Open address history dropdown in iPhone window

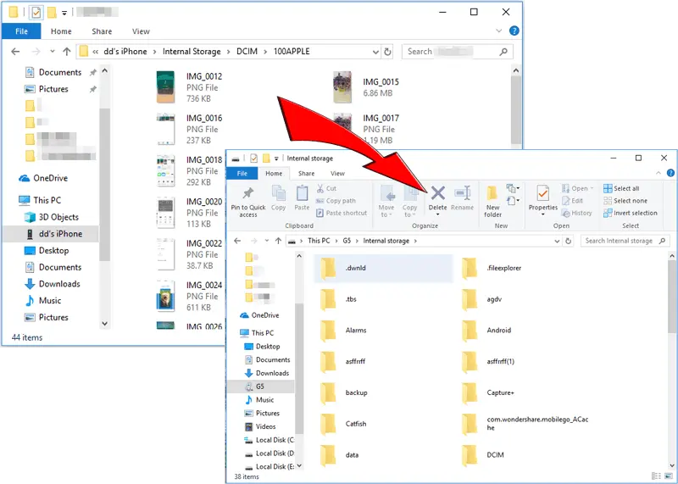coord(375,52)
